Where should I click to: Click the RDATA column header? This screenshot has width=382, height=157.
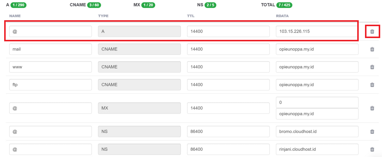click(282, 16)
